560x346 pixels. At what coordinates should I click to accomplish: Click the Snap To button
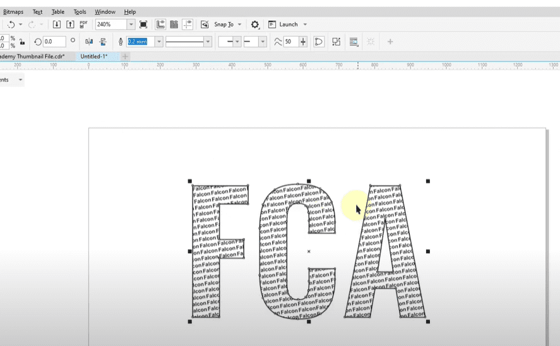coord(223,25)
